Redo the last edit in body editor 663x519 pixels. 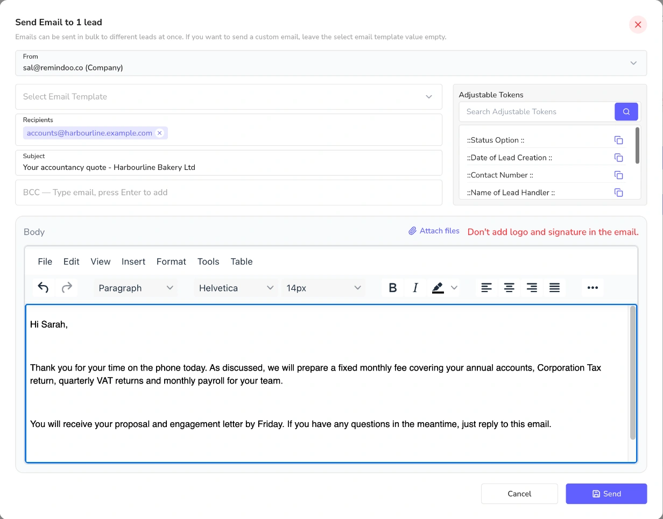click(x=67, y=288)
